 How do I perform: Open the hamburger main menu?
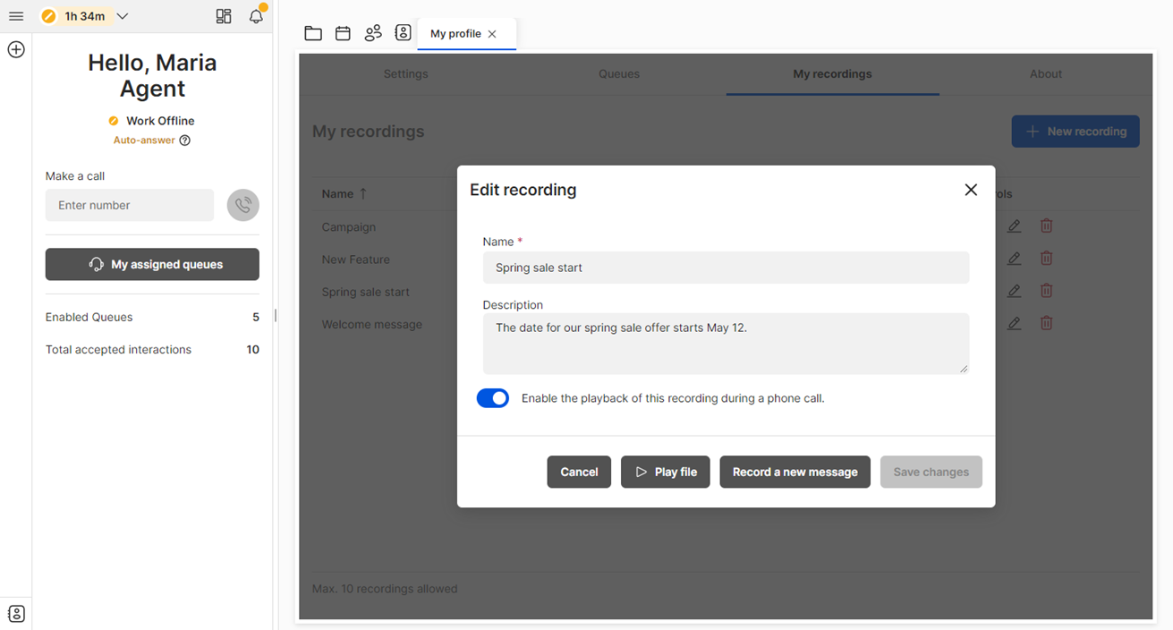pos(16,16)
